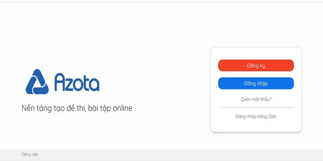
Task: Click the blue Azota wordmark
Action: (77, 82)
